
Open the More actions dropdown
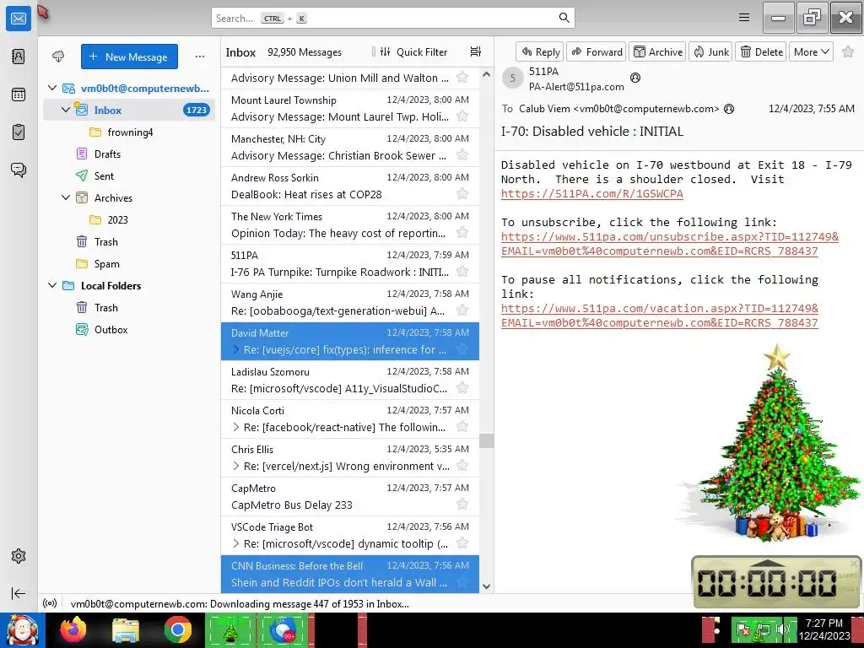pos(811,51)
